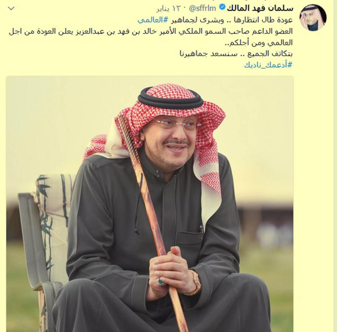The width and height of the screenshot is (337, 332).
Task: Open the @sffrlm handle link
Action: click(202, 8)
